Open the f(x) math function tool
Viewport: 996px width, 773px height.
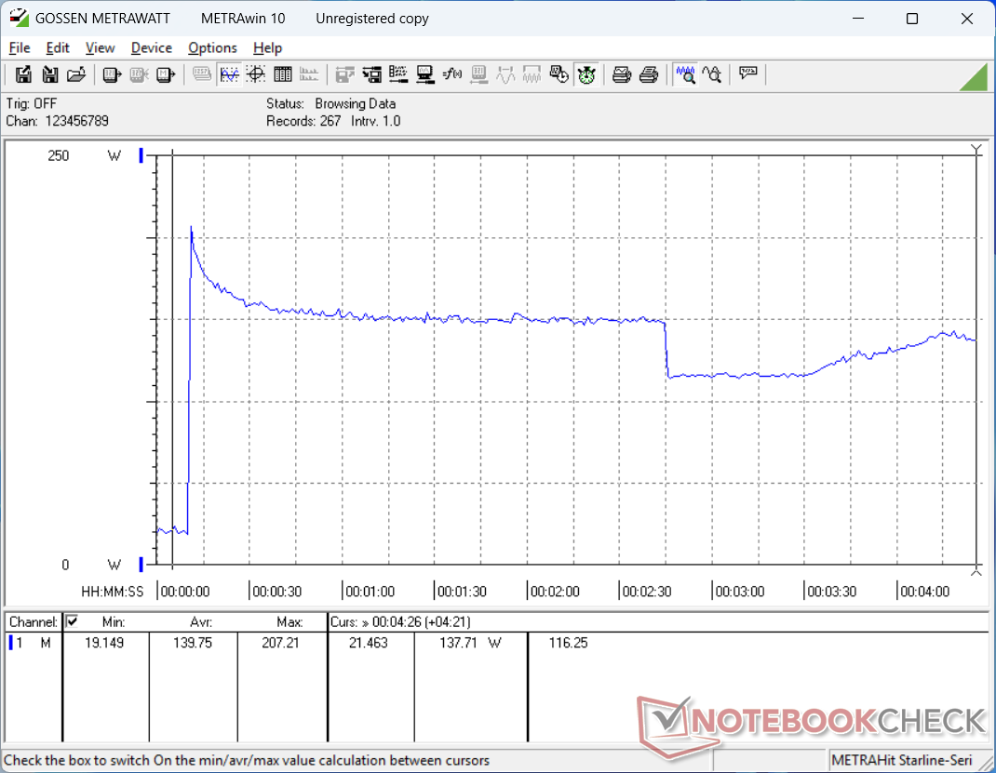click(452, 74)
